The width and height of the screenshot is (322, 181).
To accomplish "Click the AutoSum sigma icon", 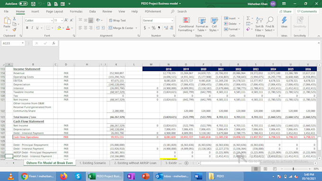I will click(x=248, y=18).
